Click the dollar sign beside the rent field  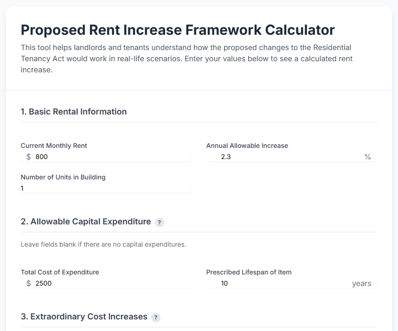pos(28,157)
